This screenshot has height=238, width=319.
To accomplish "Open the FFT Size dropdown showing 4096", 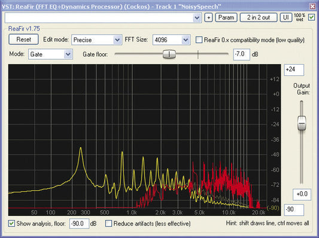I will tap(172, 40).
